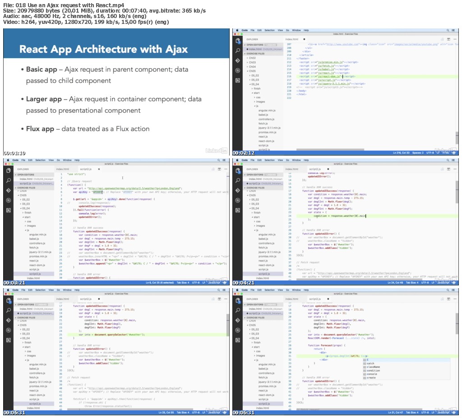
Task: Open Explorer icon in the 00:04:21 frame
Action: point(238,170)
